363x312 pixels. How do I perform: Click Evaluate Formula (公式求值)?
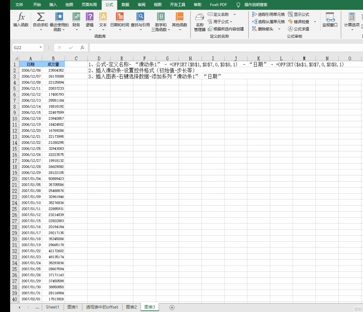[298, 29]
